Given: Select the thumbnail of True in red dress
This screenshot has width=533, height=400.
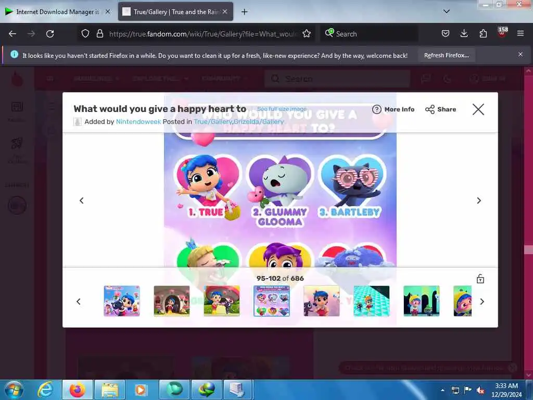Looking at the screenshot, I should coord(322,301).
